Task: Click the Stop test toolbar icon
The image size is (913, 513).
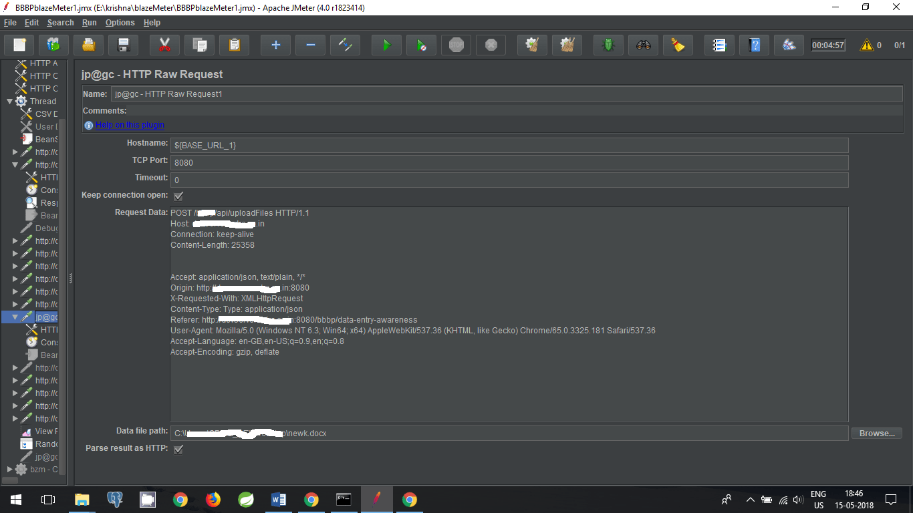Action: coord(456,45)
